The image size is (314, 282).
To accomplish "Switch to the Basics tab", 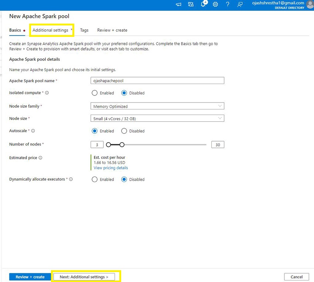I will 15,30.
